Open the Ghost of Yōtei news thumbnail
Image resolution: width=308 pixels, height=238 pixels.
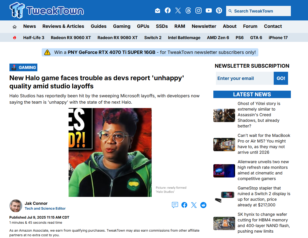click(224, 115)
